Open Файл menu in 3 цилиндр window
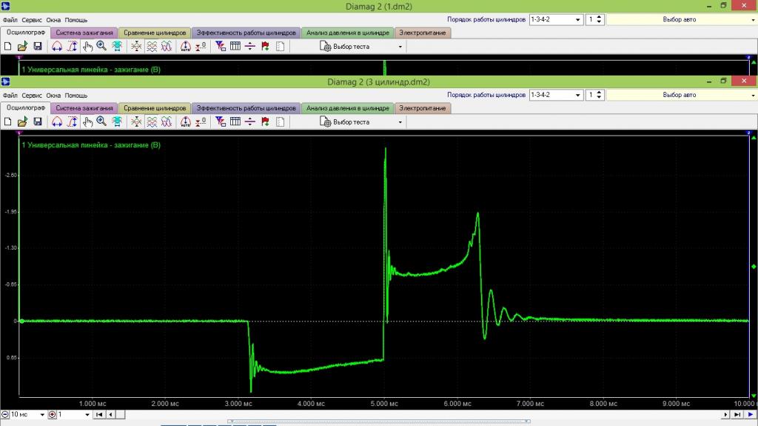The image size is (758, 426). point(10,96)
